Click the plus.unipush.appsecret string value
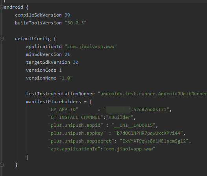 (154, 141)
